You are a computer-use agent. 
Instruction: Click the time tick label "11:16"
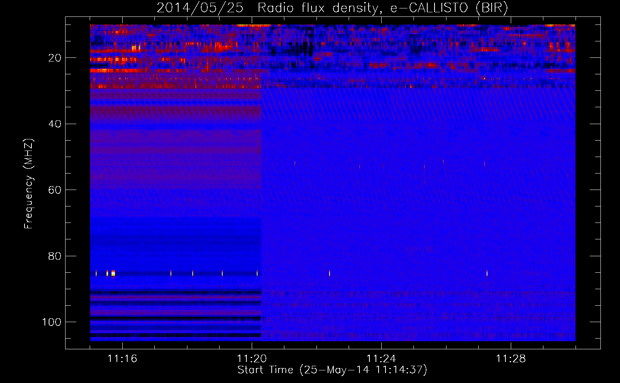pyautogui.click(x=122, y=358)
